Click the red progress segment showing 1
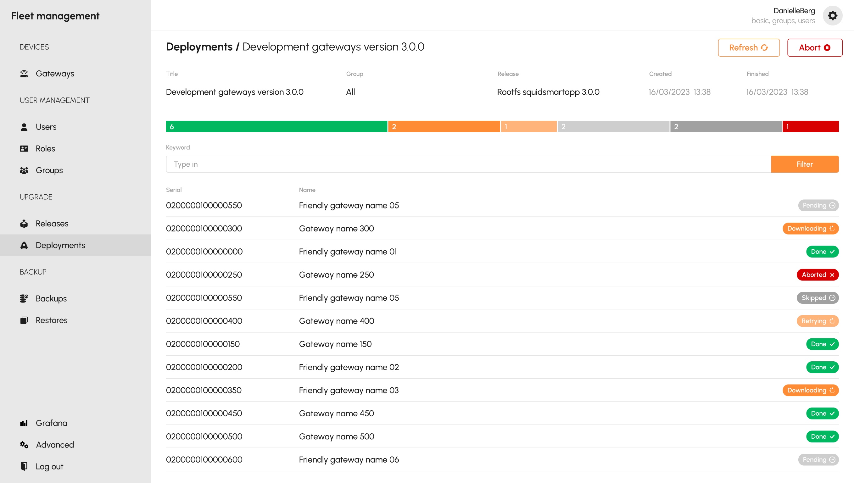Screen dimensions: 854x483 click(x=811, y=126)
